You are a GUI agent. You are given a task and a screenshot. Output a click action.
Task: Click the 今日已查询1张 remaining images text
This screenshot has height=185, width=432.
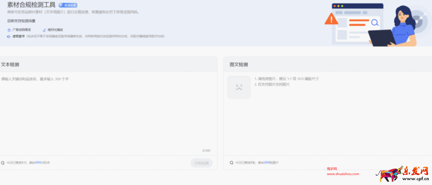click(257, 163)
